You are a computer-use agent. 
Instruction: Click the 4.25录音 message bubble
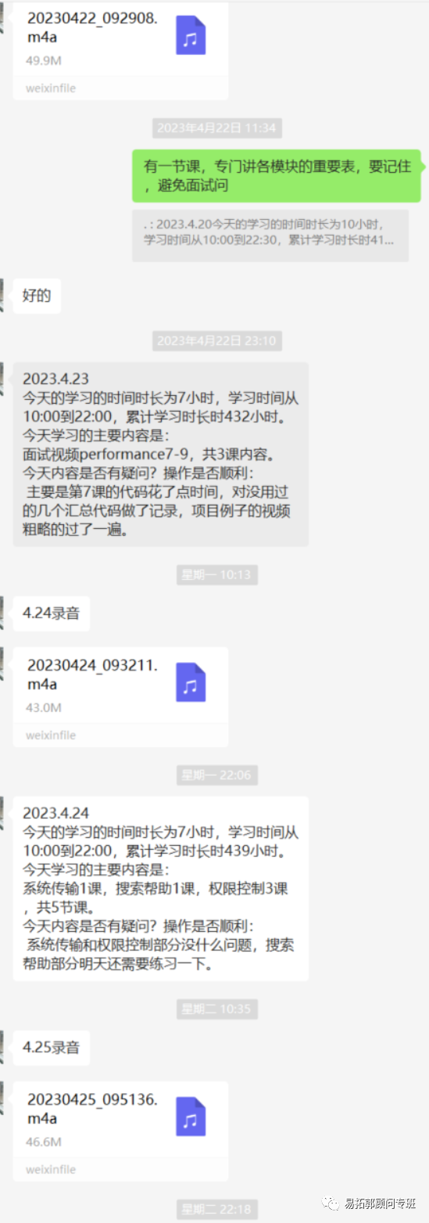(52, 1048)
